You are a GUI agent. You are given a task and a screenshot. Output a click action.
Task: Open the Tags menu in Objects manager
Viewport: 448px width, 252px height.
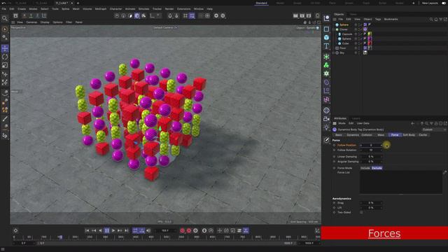coord(378,19)
